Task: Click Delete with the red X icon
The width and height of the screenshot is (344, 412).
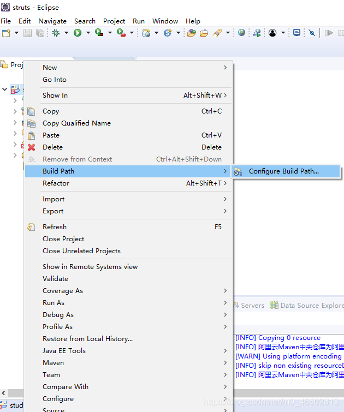Action: pyautogui.click(x=128, y=147)
